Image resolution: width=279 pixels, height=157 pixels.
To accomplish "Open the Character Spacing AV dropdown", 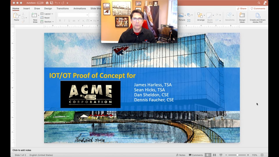I will 89,21.
